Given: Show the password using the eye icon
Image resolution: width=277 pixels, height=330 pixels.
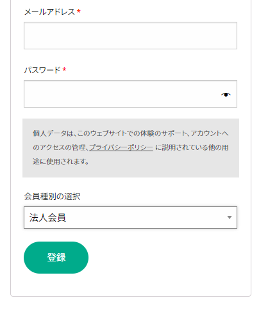Looking at the screenshot, I should point(226,94).
